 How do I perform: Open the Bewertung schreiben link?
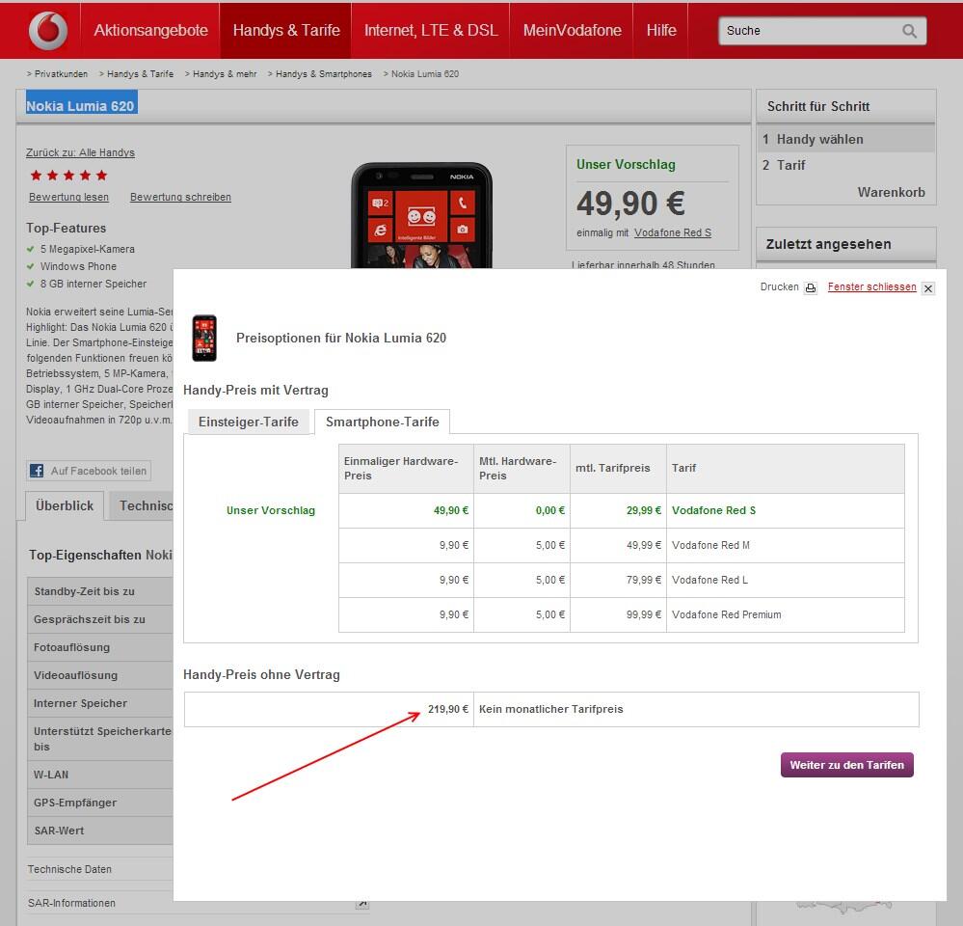pos(180,197)
